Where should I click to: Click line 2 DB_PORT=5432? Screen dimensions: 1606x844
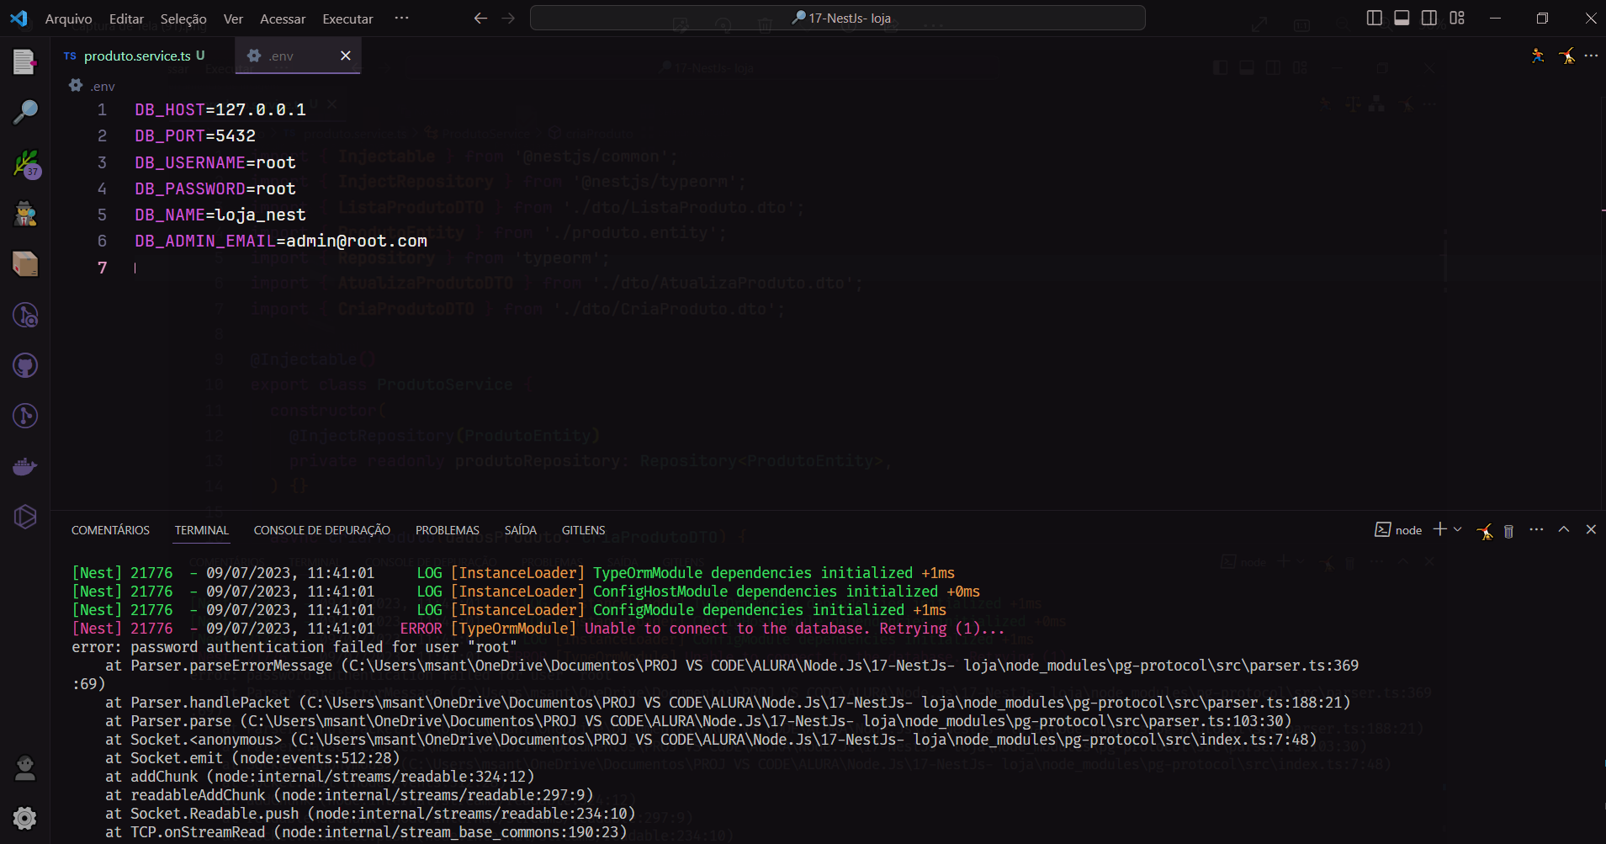tap(195, 135)
